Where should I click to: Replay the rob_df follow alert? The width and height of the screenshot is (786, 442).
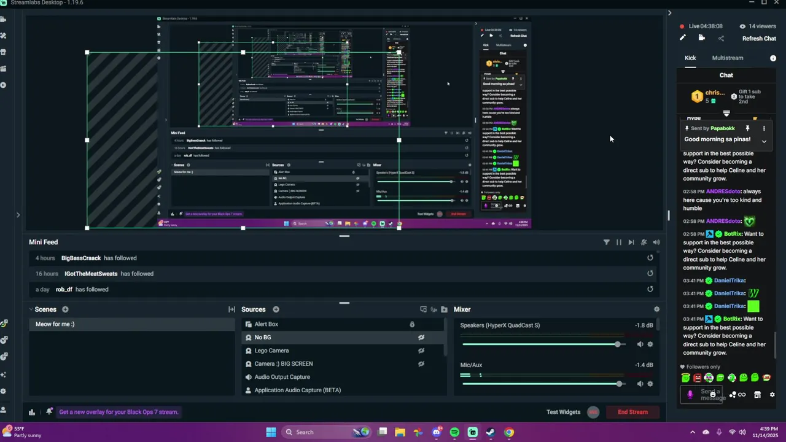click(x=650, y=289)
